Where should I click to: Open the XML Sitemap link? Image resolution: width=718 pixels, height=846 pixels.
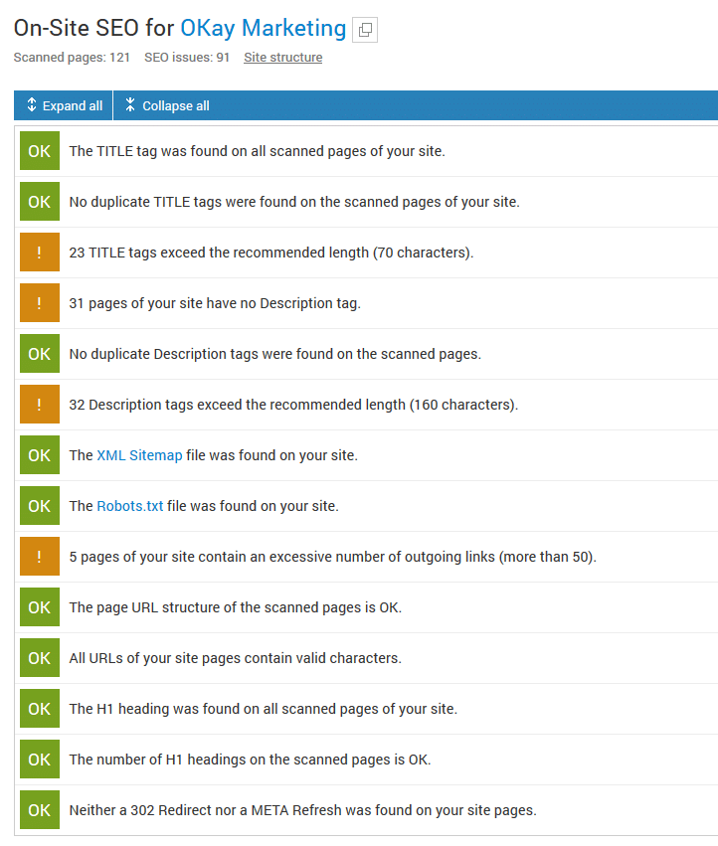click(x=139, y=455)
